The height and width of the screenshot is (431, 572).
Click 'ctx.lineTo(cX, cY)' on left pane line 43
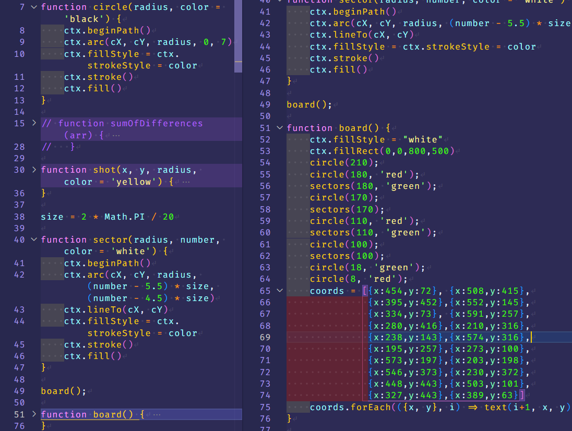(116, 309)
